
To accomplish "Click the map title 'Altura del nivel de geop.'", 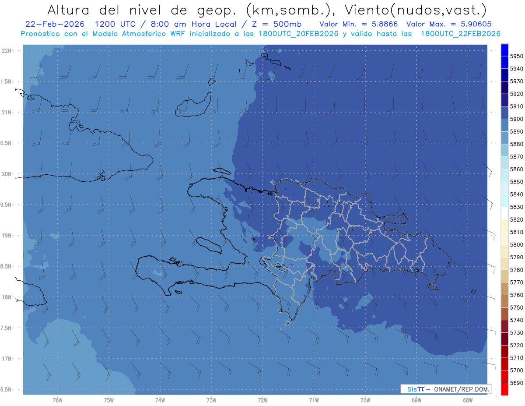I will 142,10.
